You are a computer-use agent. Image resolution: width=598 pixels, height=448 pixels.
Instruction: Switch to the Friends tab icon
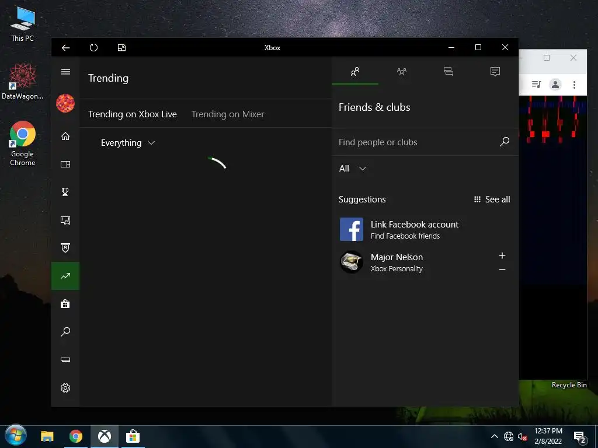(355, 72)
